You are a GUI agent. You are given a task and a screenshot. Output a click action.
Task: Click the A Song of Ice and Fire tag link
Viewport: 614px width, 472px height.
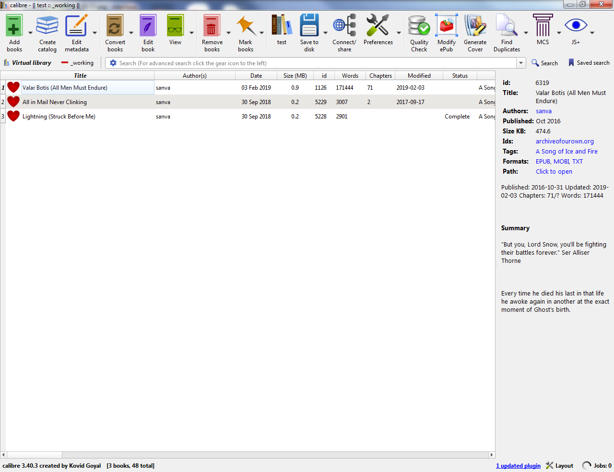click(x=567, y=151)
